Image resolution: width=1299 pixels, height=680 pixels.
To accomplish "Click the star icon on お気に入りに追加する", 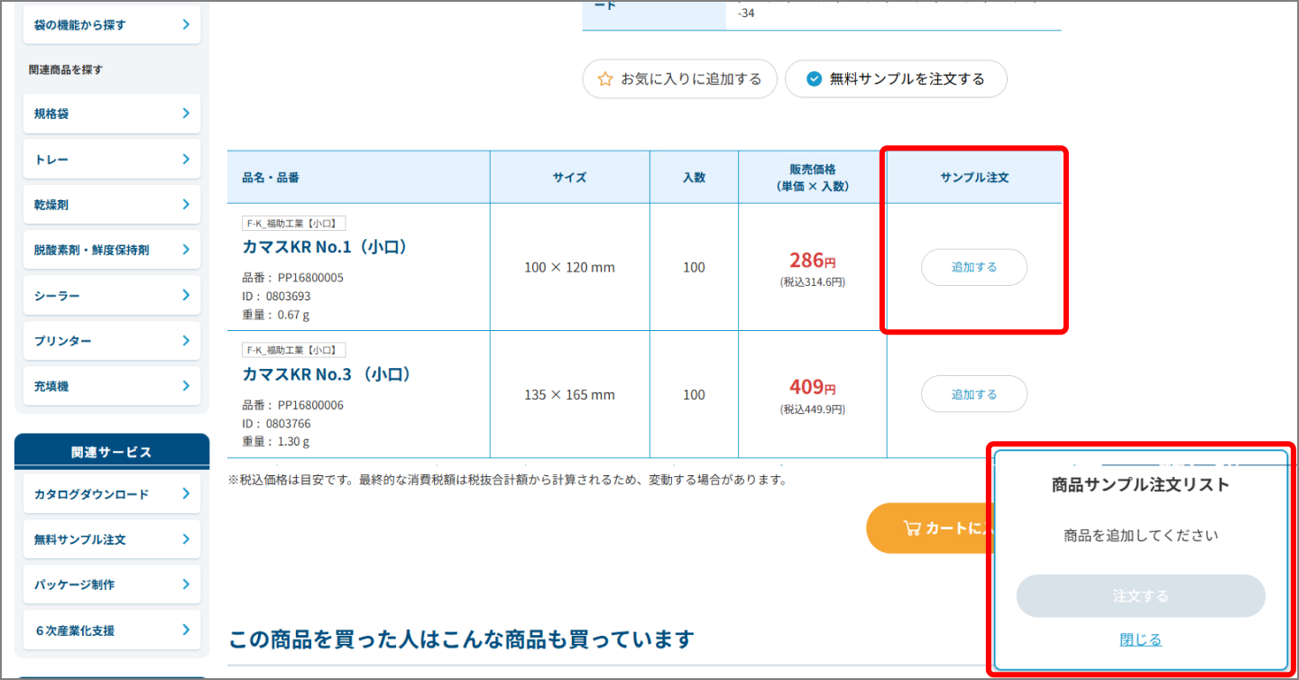I will coord(604,78).
